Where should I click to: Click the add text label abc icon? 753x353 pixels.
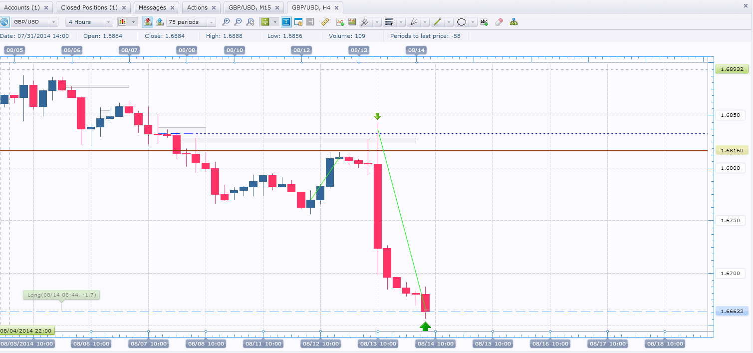coord(484,22)
